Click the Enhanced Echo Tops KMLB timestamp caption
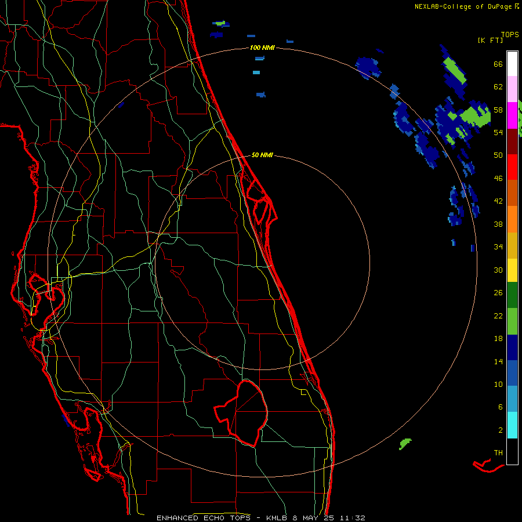Image resolution: width=522 pixels, height=522 pixels. click(x=260, y=518)
